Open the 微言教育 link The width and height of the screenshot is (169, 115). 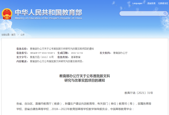151,3
